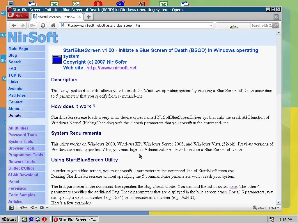Switch to the StartBlueScreen tab
The width and height of the screenshot is (298, 223).
[57, 17]
